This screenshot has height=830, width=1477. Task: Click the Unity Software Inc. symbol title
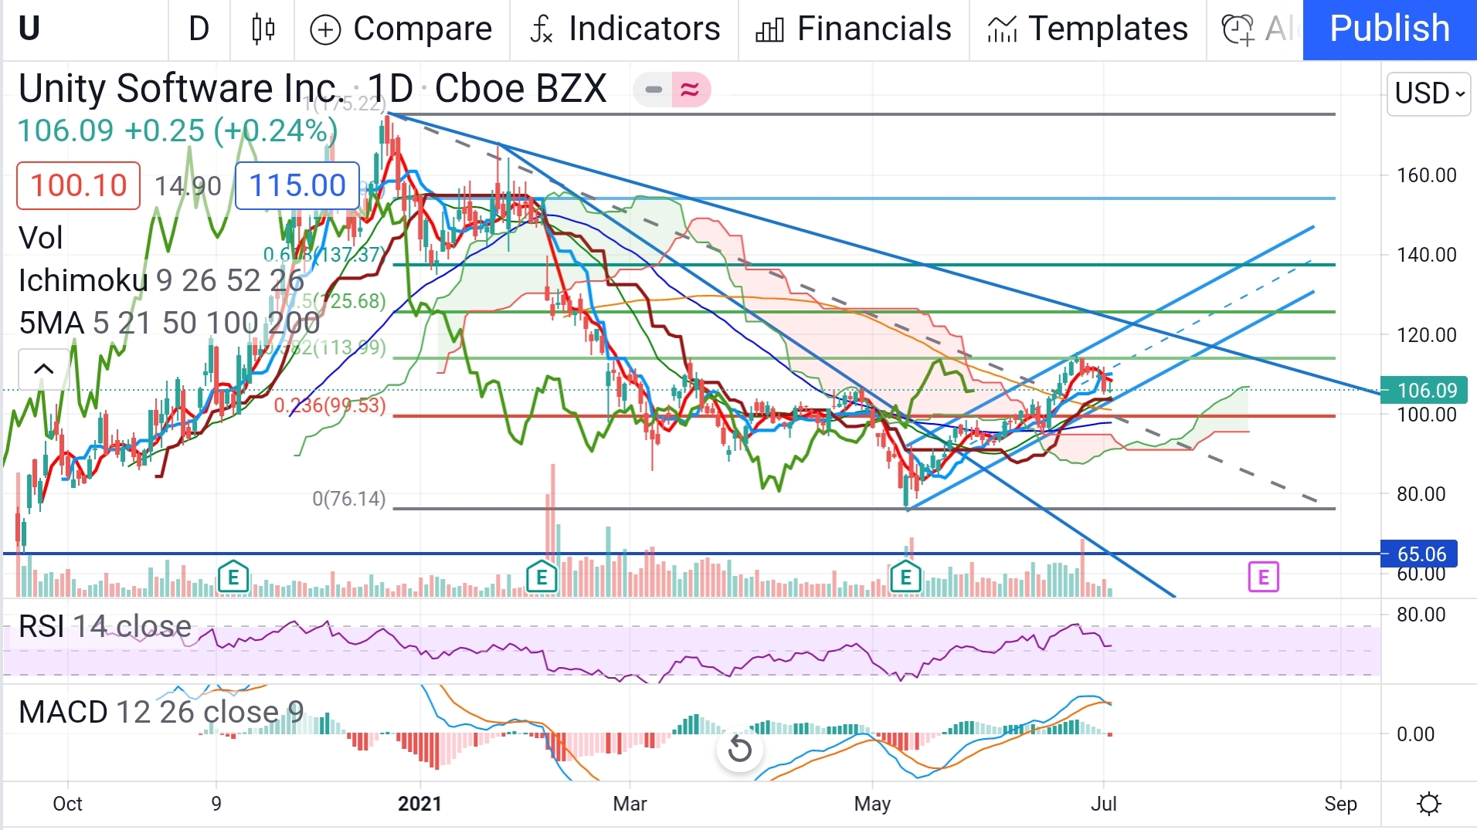point(181,88)
